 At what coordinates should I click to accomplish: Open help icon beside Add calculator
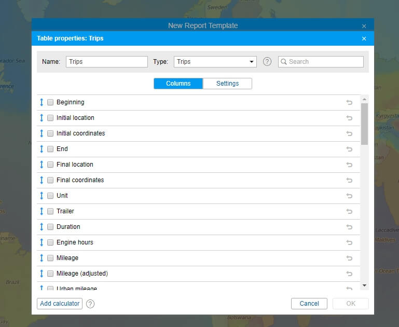[90, 304]
